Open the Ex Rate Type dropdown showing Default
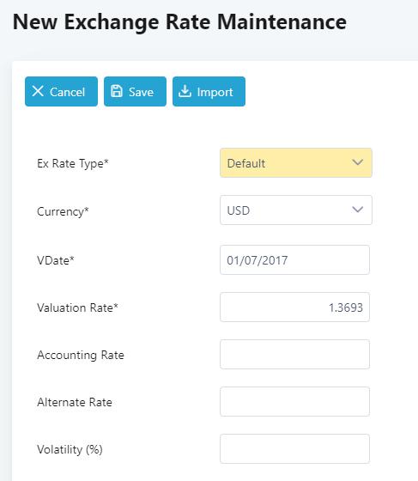The height and width of the screenshot is (481, 418). coord(296,163)
